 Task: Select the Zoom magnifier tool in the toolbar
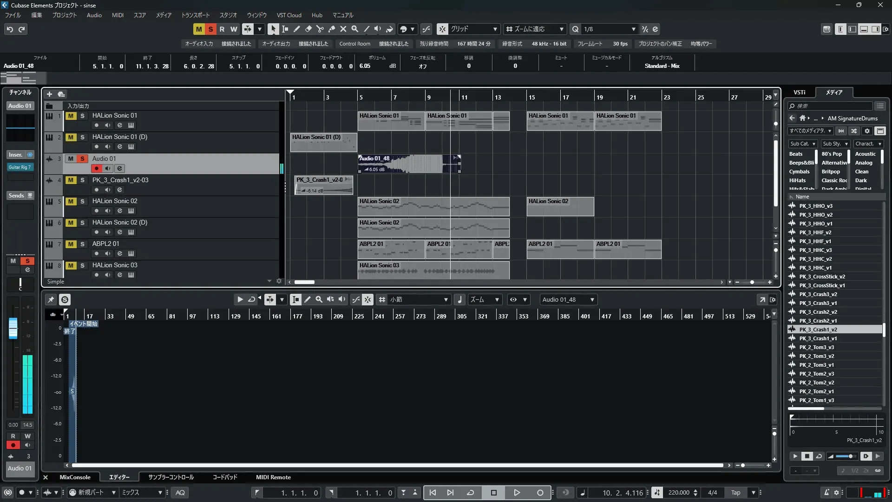(355, 29)
